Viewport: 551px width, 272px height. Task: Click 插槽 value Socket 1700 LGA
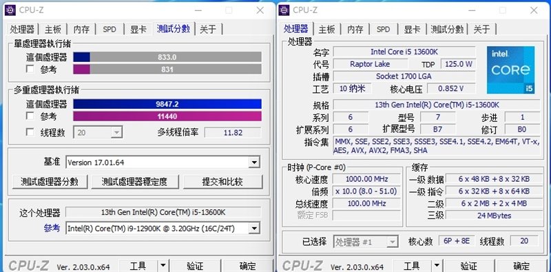pyautogui.click(x=404, y=76)
